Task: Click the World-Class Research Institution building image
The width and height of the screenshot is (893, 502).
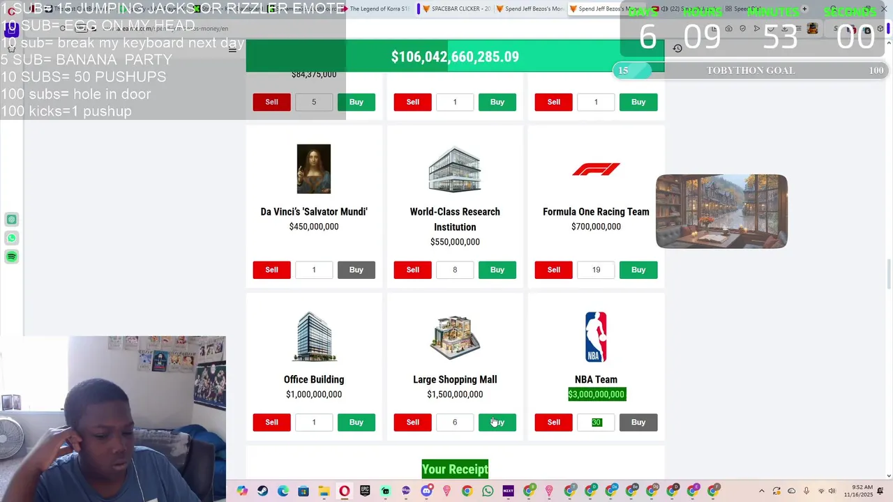Action: pyautogui.click(x=455, y=169)
